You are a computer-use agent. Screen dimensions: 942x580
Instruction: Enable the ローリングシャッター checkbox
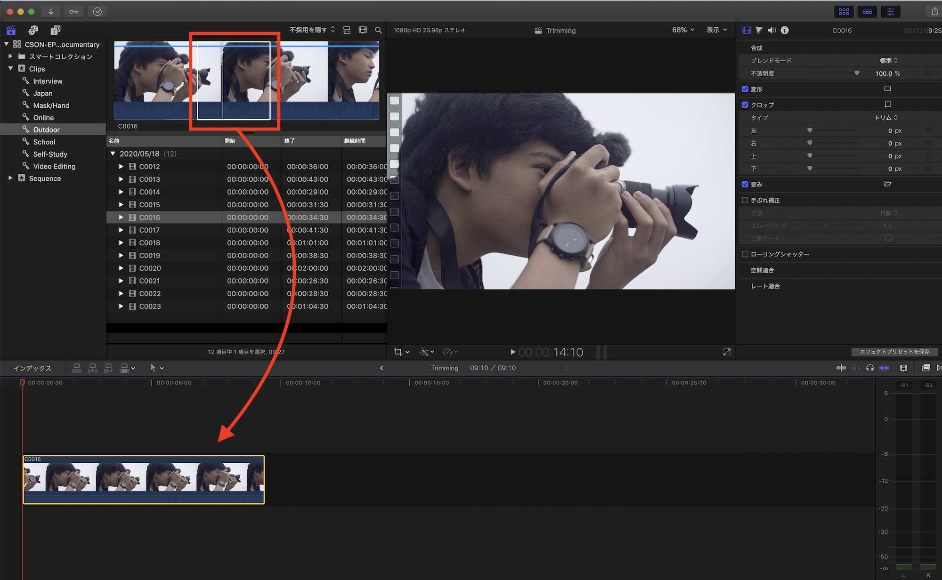(x=745, y=254)
